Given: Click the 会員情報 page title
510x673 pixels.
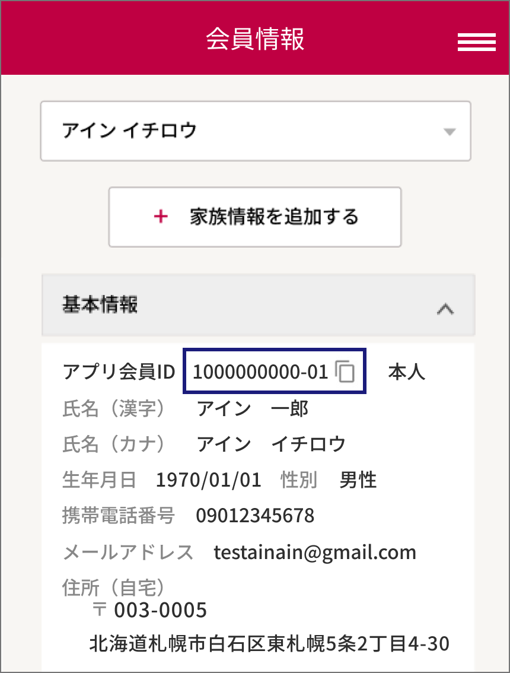Looking at the screenshot, I should click(255, 39).
